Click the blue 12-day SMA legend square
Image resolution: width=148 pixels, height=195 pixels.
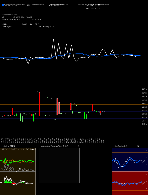pyautogui.click(x=3, y=5)
